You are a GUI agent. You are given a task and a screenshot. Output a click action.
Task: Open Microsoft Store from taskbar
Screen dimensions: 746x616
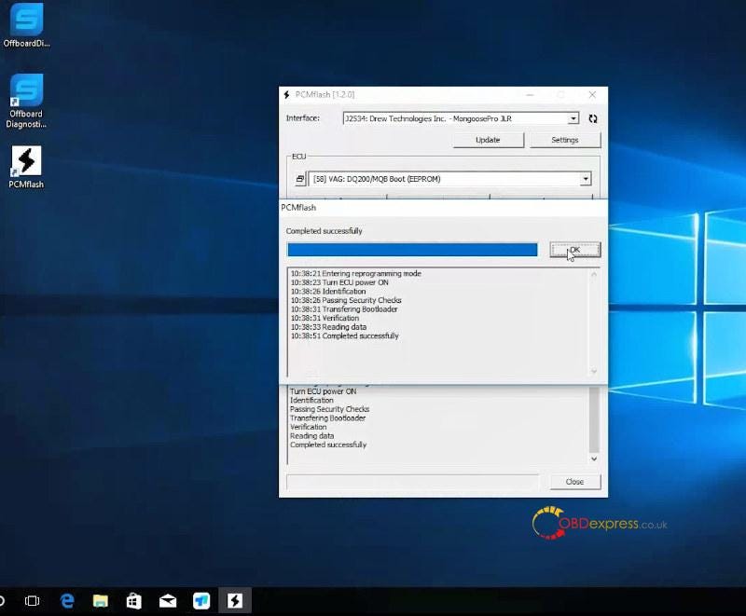133,601
